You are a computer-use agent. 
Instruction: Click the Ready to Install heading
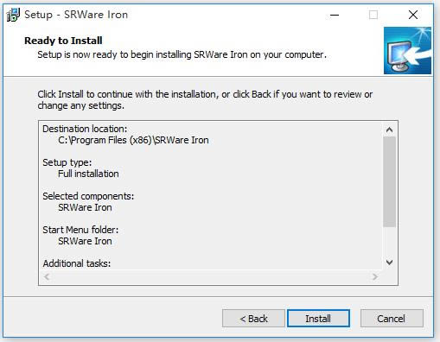63,41
